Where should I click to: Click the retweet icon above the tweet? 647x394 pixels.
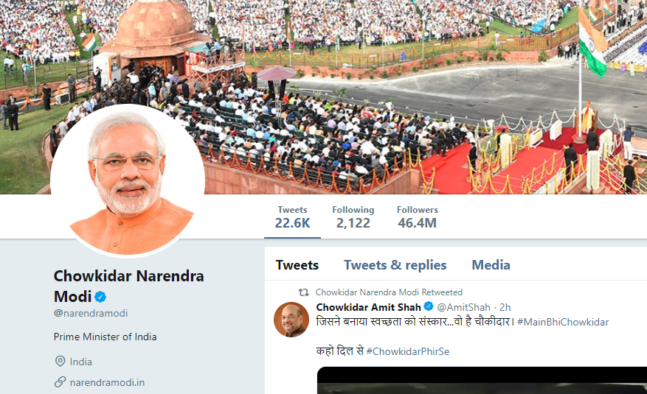coord(304,292)
